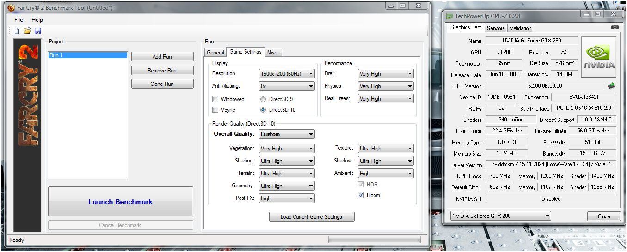The image size is (627, 252).
Task: Click the GPU-Z screenshot camera icon
Action: 615,27
